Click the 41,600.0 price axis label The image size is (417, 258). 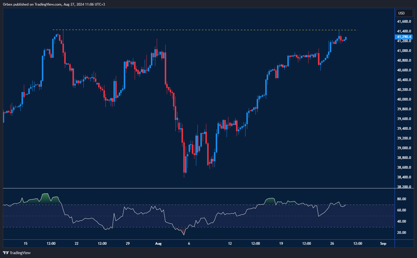(404, 21)
